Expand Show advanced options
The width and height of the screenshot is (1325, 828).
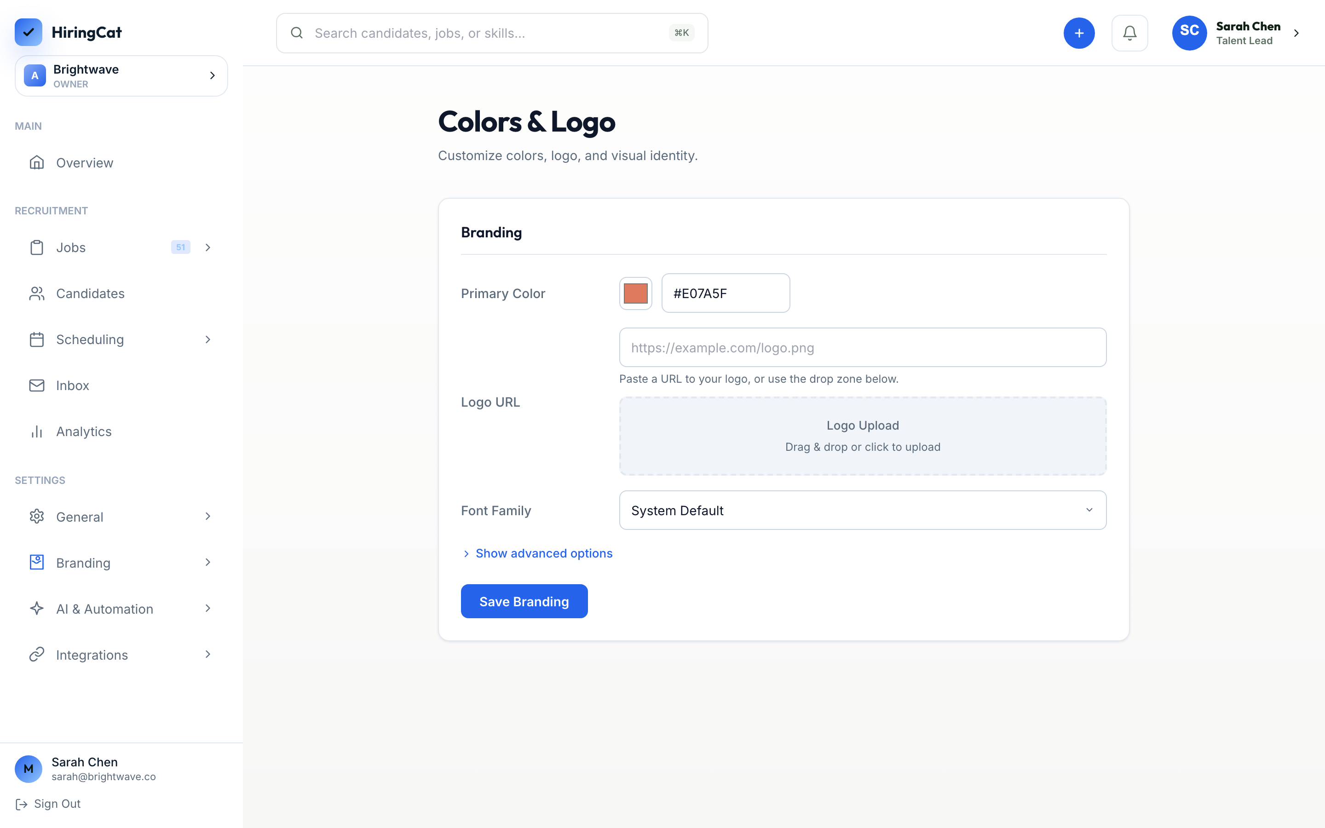pos(537,554)
